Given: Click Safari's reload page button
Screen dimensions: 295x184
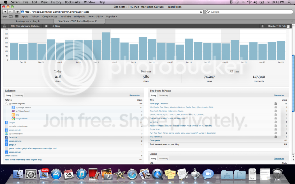Looking at the screenshot, I should click(201, 11).
